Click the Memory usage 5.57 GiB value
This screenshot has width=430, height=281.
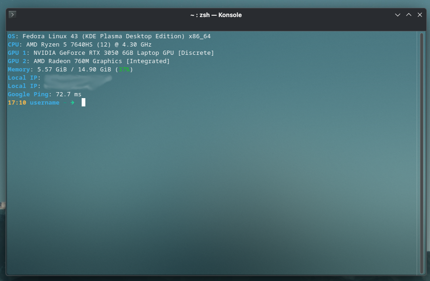[x=52, y=69]
